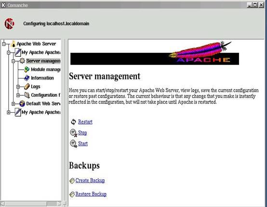The width and height of the screenshot is (267, 207).
Task: Open the Stop link
Action: pos(82,133)
